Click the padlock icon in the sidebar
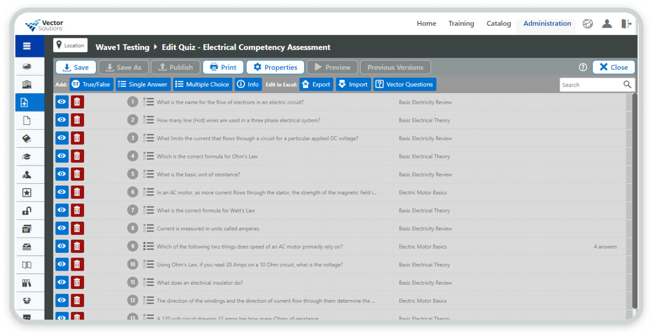 coord(27,210)
